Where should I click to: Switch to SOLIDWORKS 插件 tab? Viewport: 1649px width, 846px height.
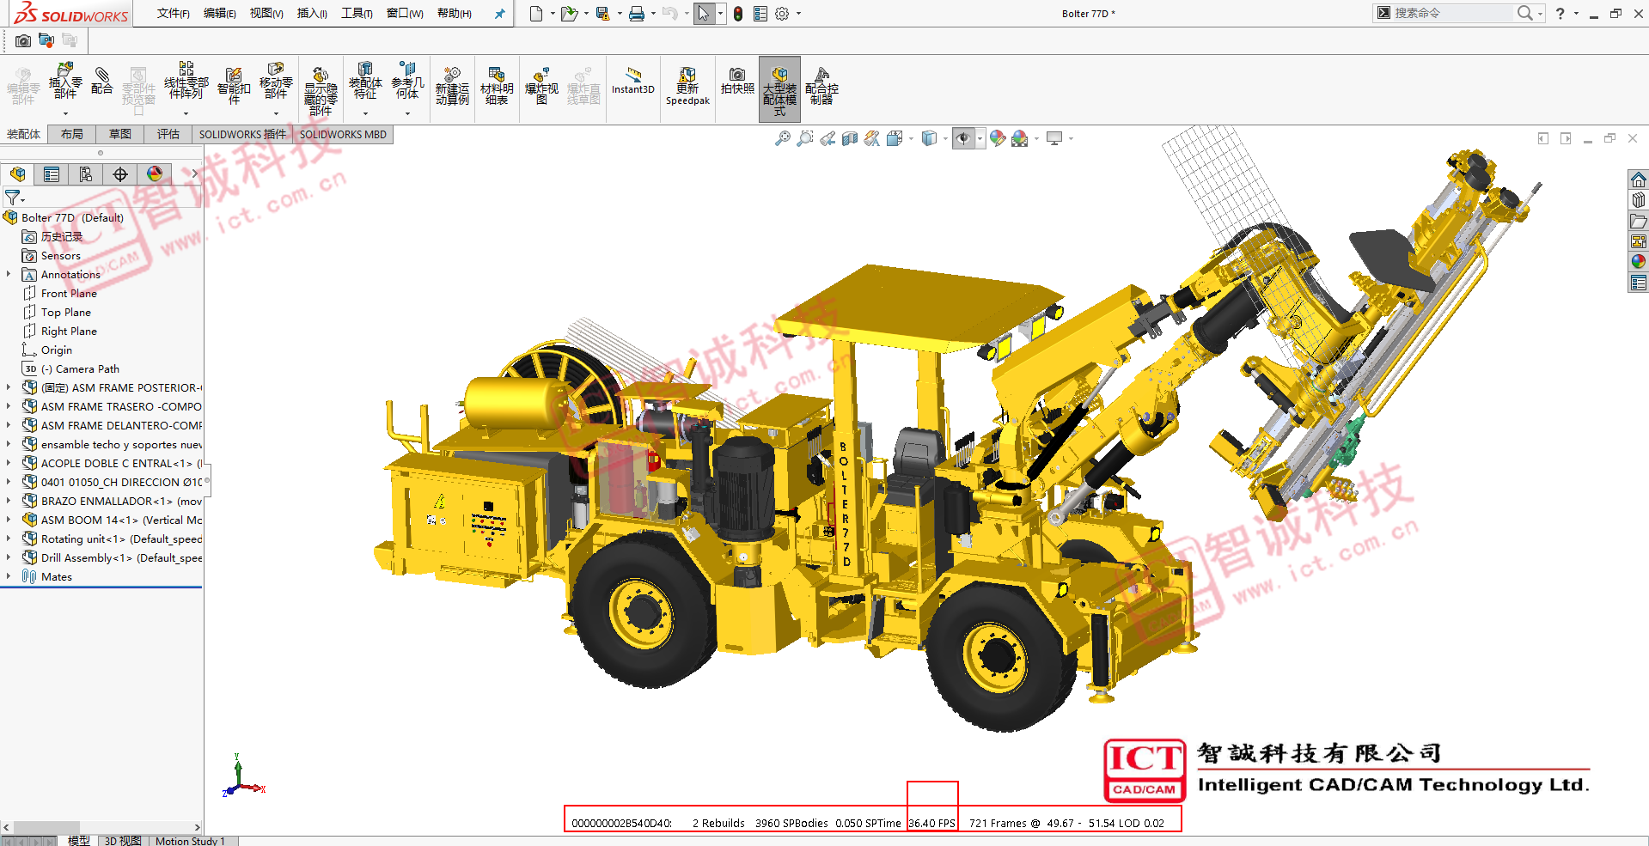[242, 134]
